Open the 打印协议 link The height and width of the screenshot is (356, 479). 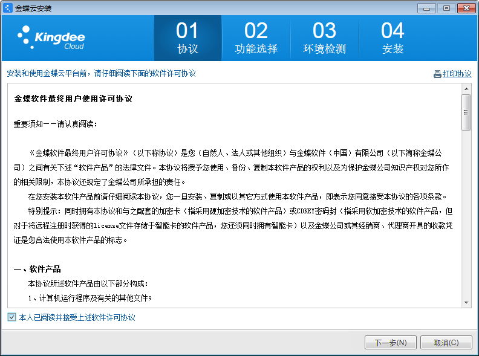tap(457, 74)
